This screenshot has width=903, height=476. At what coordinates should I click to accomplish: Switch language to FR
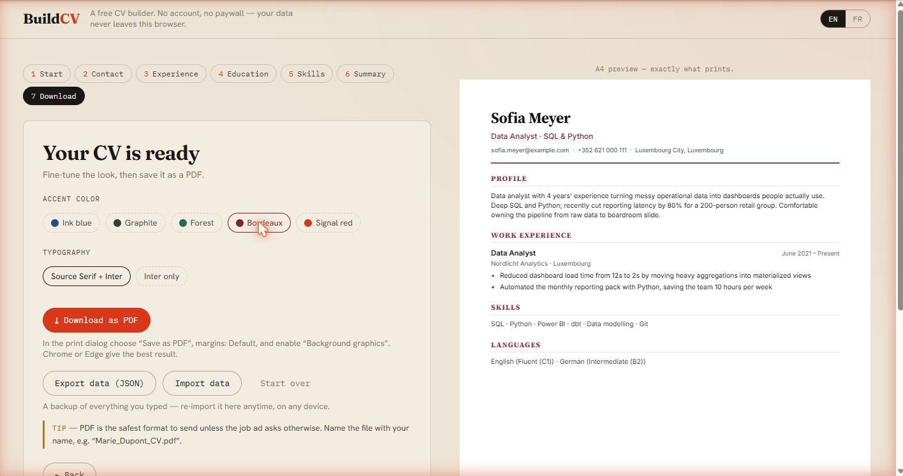pos(857,19)
